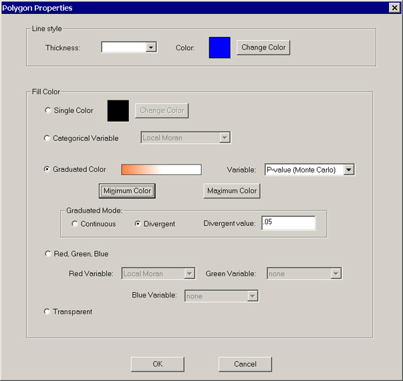
Task: Select the Single Color radio button
Action: 47,110
